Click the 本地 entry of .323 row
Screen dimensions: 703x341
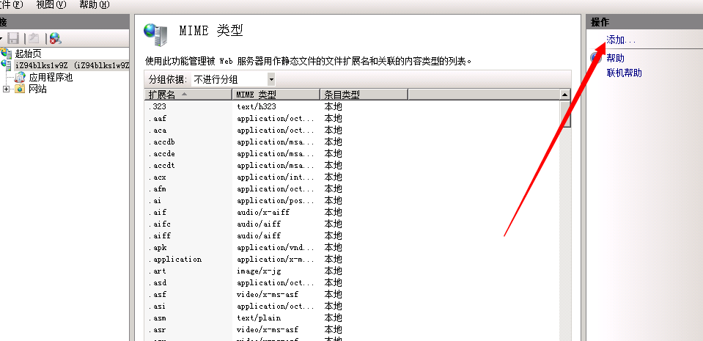(x=333, y=107)
